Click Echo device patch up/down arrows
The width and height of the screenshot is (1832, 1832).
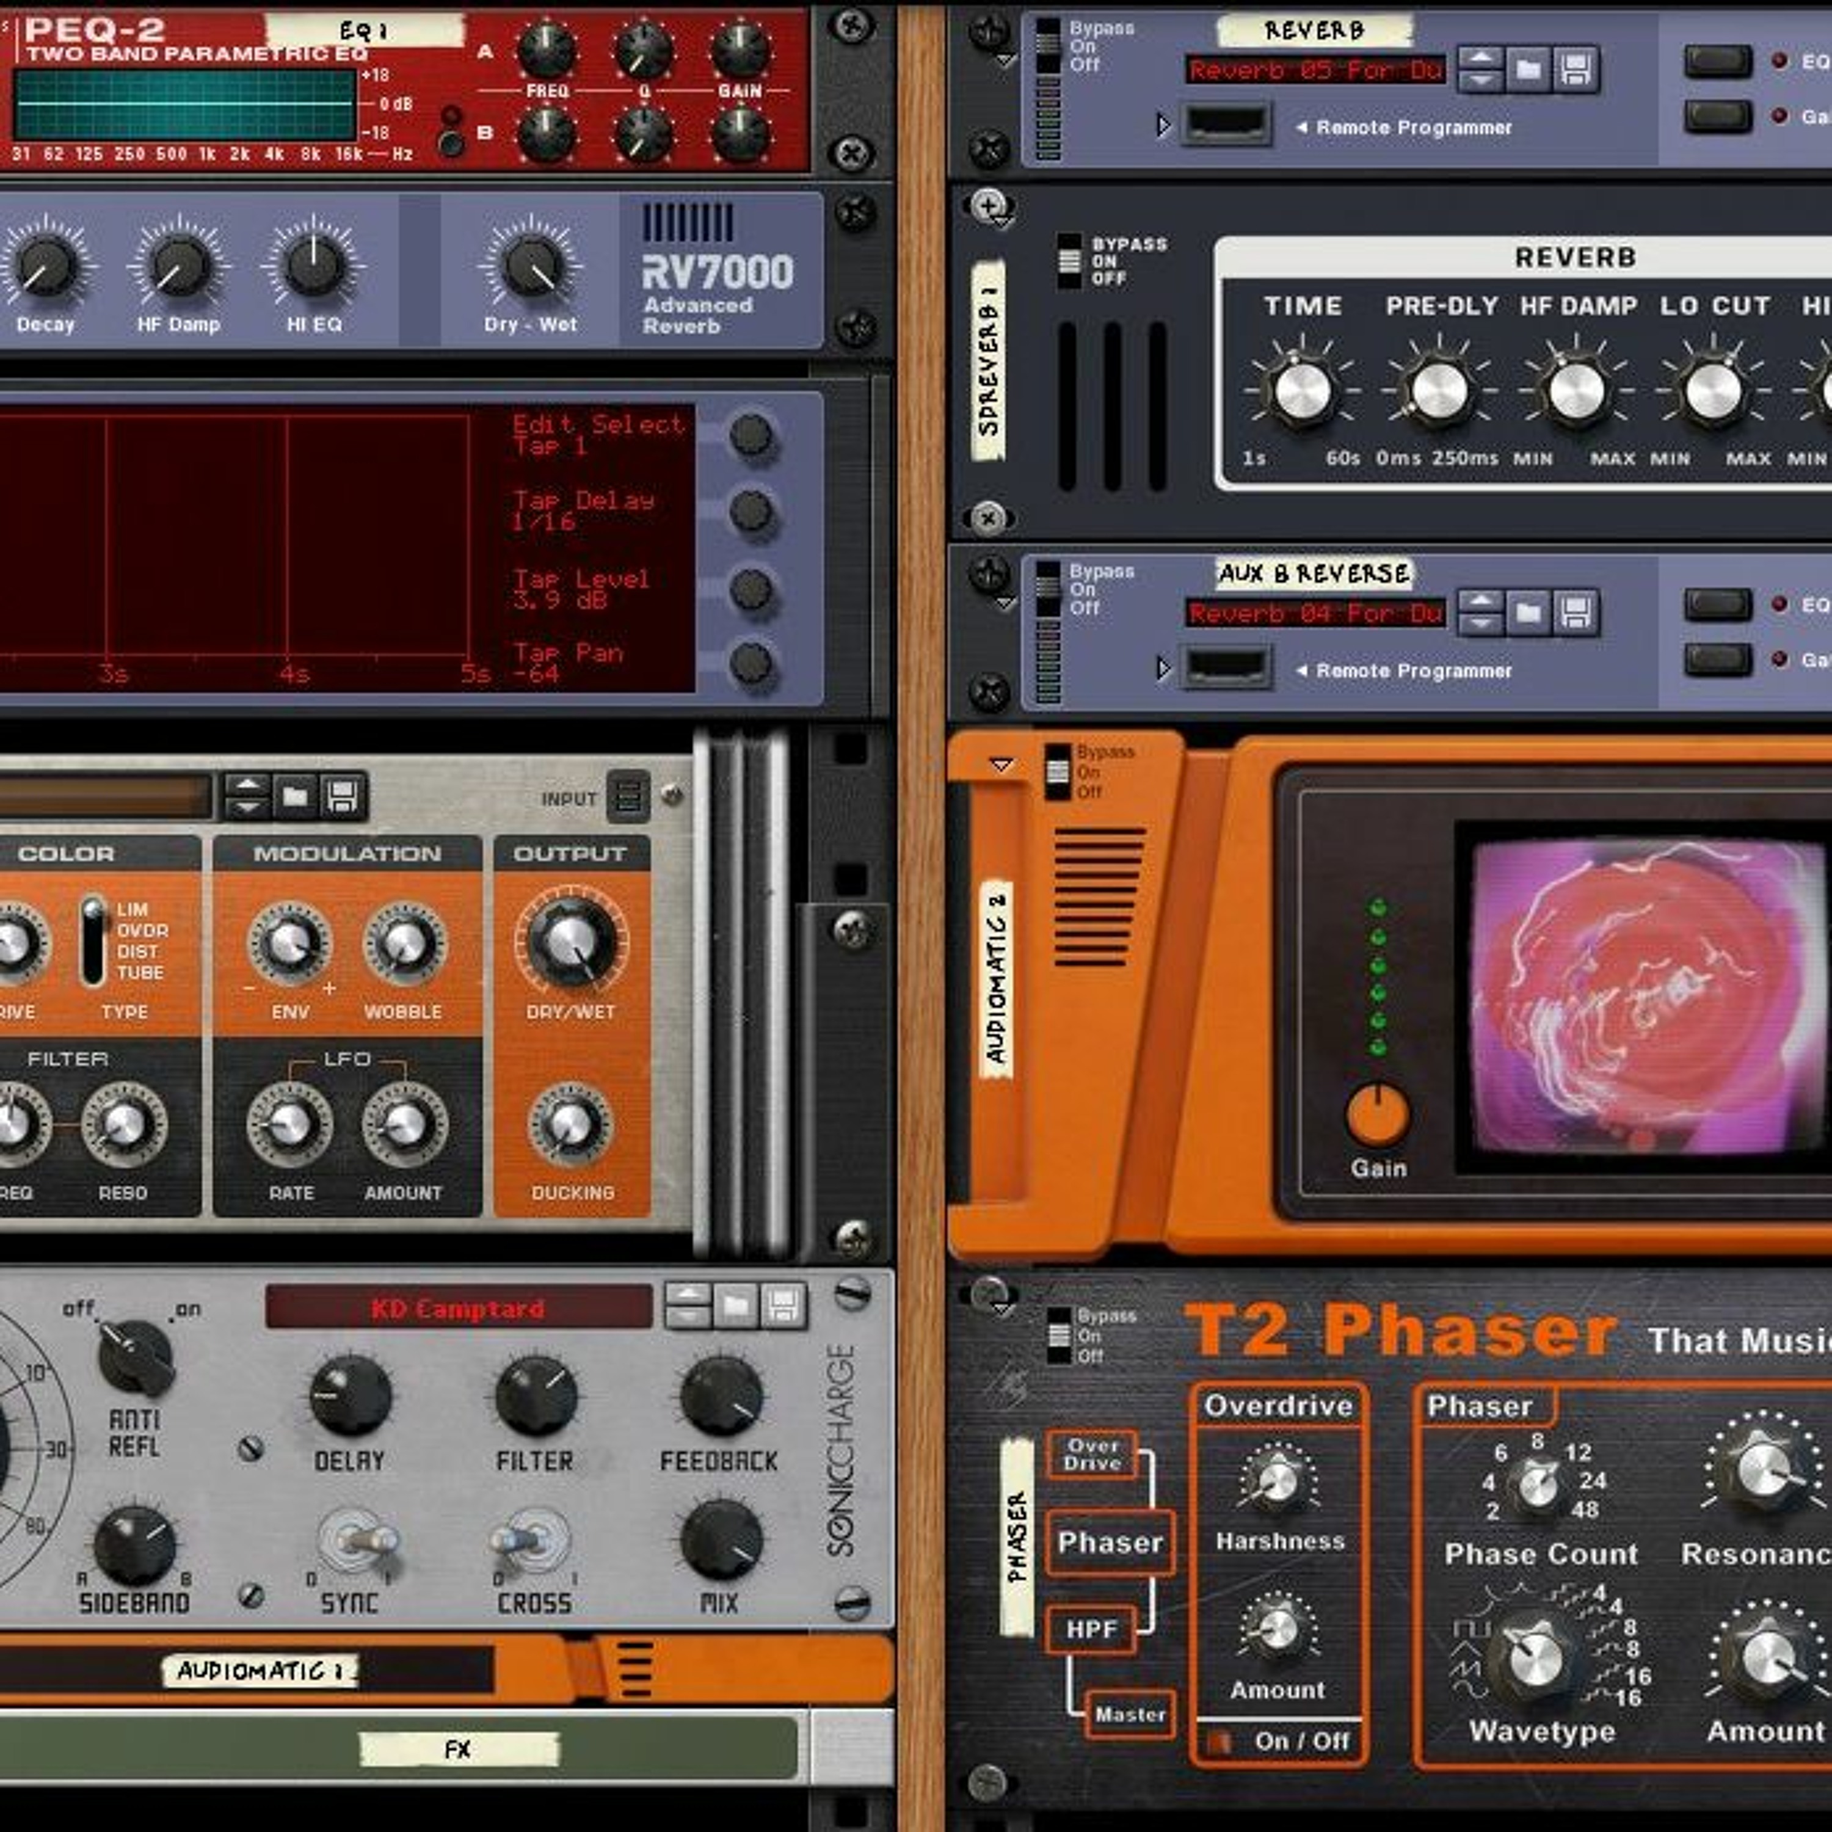pyautogui.click(x=247, y=796)
